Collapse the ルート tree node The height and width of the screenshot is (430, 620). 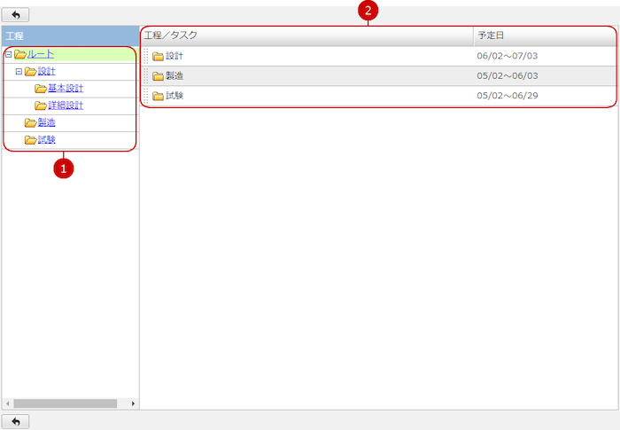click(x=8, y=55)
